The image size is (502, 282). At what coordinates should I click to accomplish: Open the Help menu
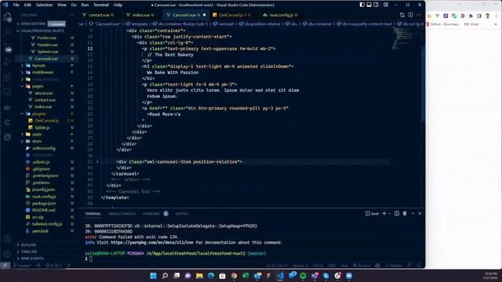click(x=118, y=5)
